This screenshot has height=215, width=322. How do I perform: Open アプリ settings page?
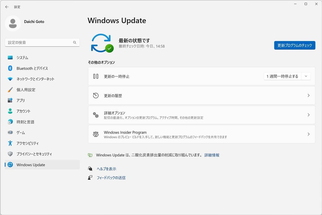click(x=42, y=100)
